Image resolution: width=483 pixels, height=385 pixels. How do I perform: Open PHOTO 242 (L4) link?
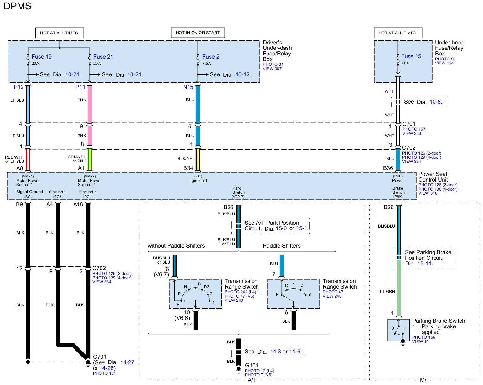240,292
